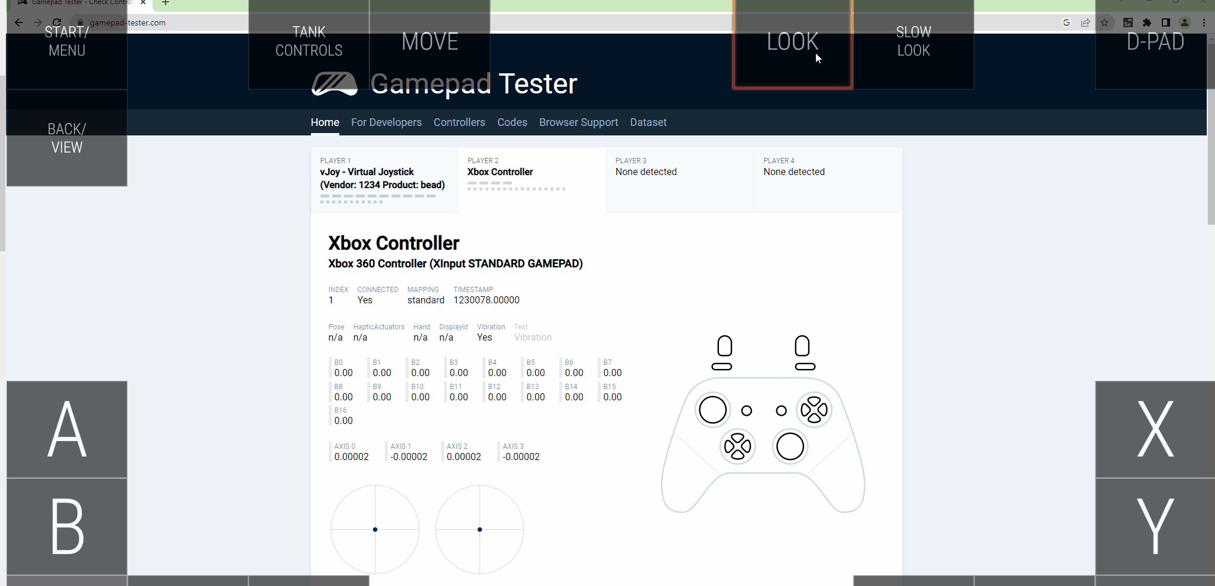This screenshot has height=586, width=1215.
Task: Close the Gamepad Tester browser tab
Action: click(143, 2)
